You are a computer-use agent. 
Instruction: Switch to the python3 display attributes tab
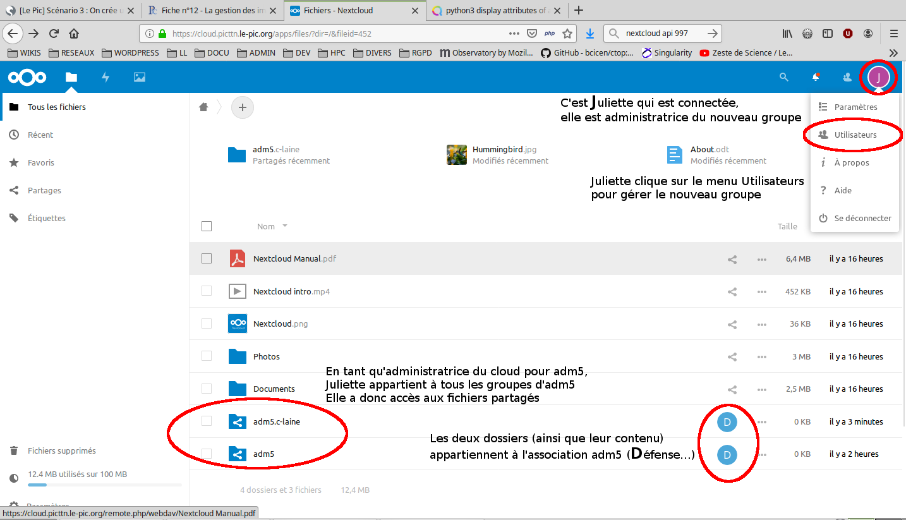[496, 10]
